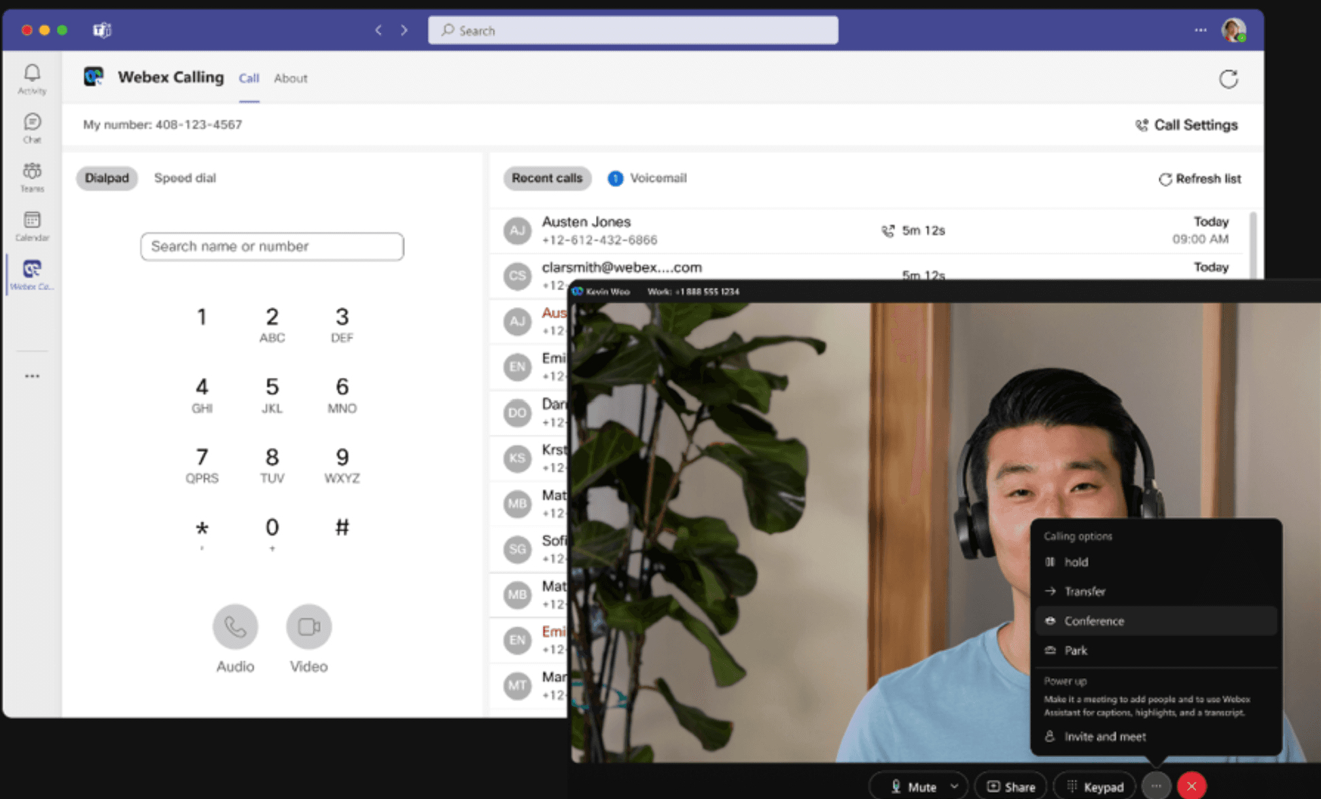The height and width of the screenshot is (799, 1321).
Task: Click the Share button in call controls
Action: 1011,787
